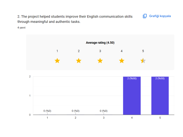The image size is (183, 137).
Task: Click the question 2 title text
Action: (x=75, y=19)
